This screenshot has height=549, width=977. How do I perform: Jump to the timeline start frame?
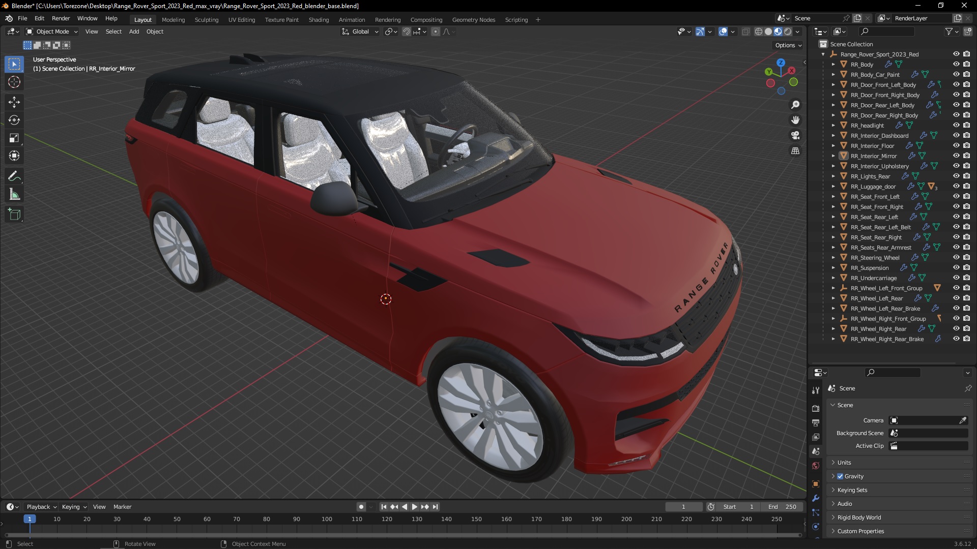(x=384, y=507)
